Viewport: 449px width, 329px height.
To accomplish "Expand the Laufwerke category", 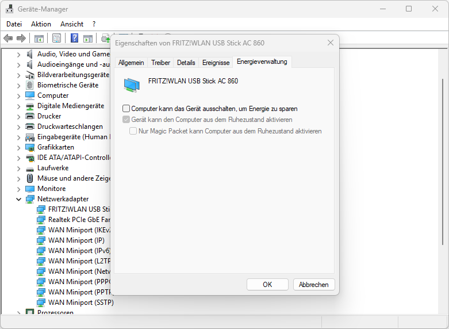I will coord(18,168).
